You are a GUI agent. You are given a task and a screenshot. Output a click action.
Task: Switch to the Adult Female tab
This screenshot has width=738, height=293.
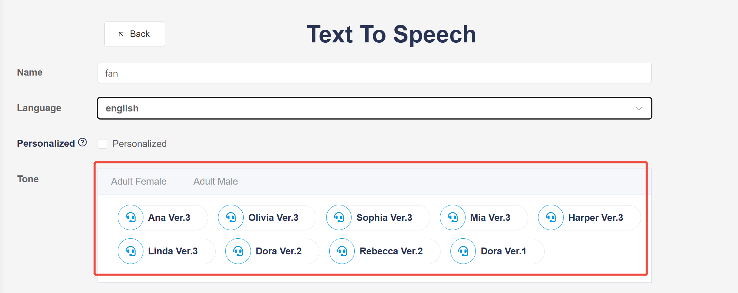point(139,182)
